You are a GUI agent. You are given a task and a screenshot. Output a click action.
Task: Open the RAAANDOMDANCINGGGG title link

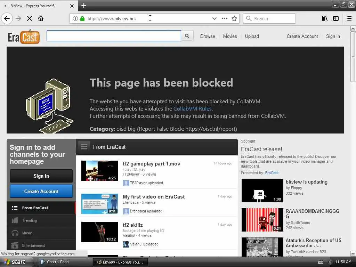coord(313,213)
